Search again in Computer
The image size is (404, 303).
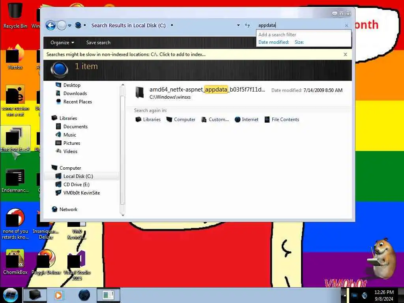click(x=181, y=120)
